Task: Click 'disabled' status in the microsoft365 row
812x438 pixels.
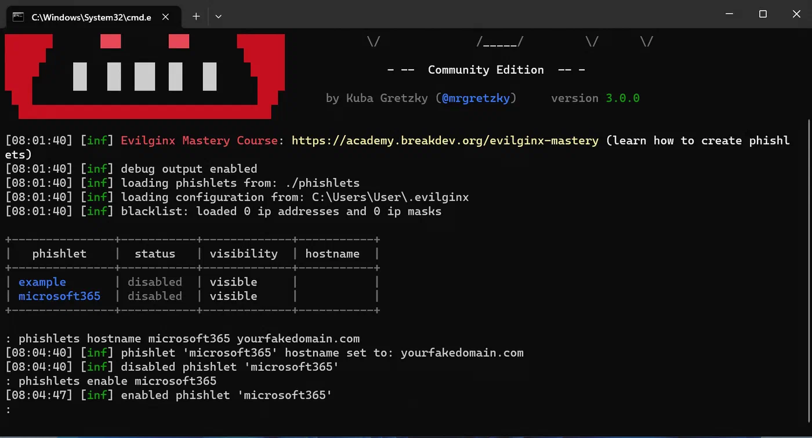Action: 155,296
